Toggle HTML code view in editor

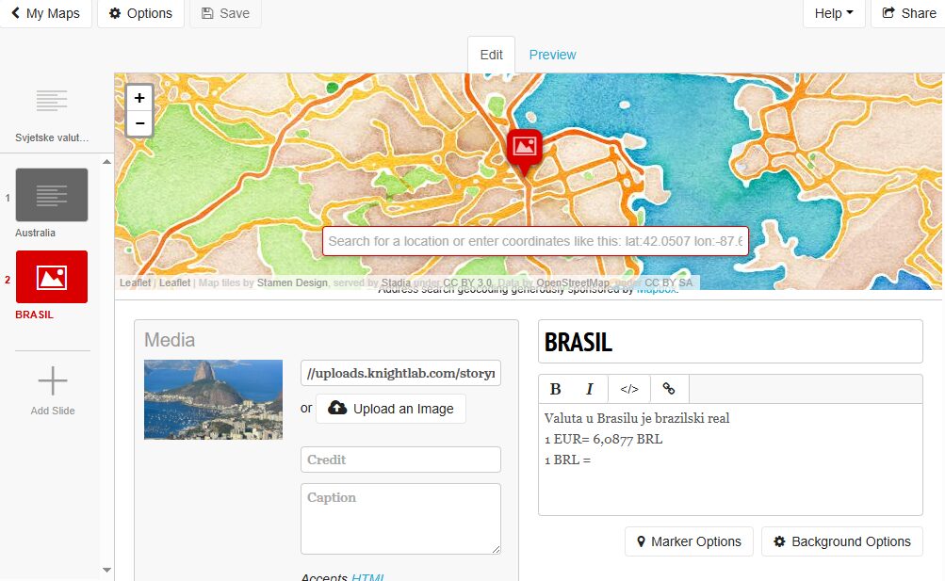pyautogui.click(x=629, y=389)
